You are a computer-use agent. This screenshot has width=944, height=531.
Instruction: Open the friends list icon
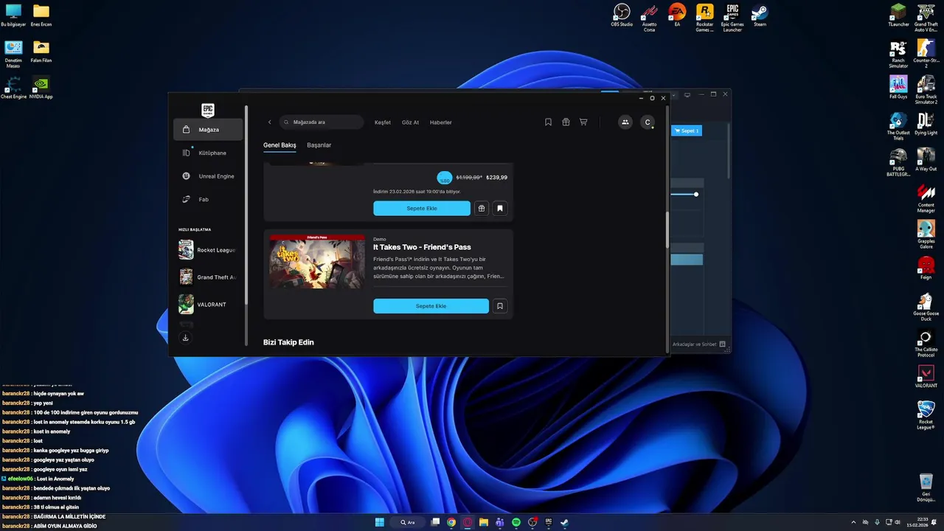[x=625, y=122]
